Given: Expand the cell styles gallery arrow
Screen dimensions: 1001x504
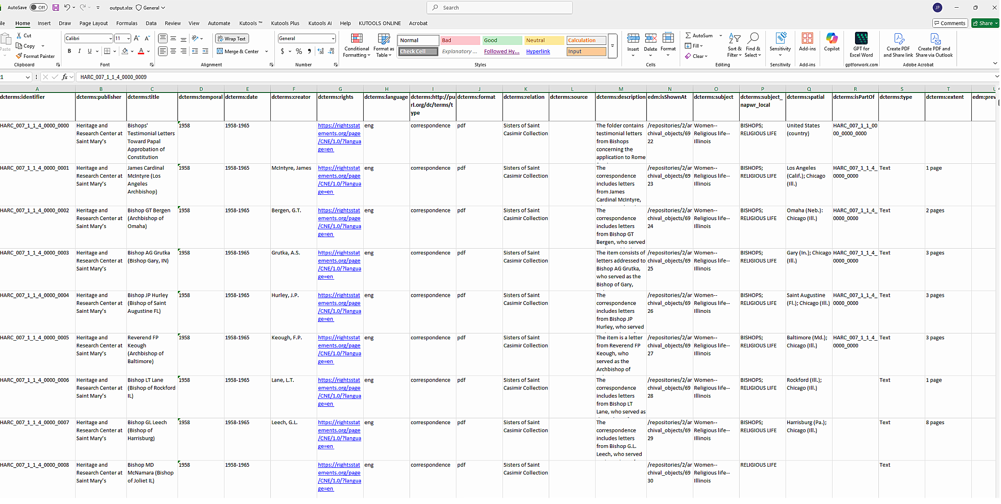Looking at the screenshot, I should [x=613, y=46].
